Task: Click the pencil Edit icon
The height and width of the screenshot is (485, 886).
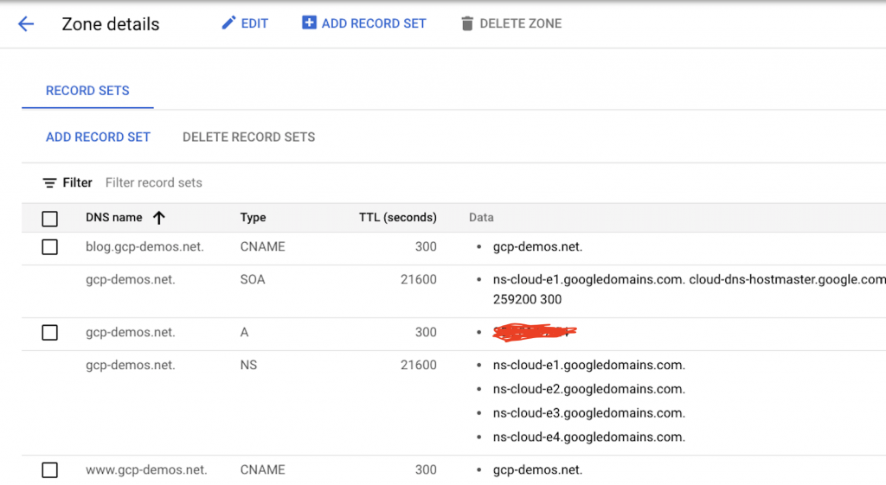Action: click(228, 23)
